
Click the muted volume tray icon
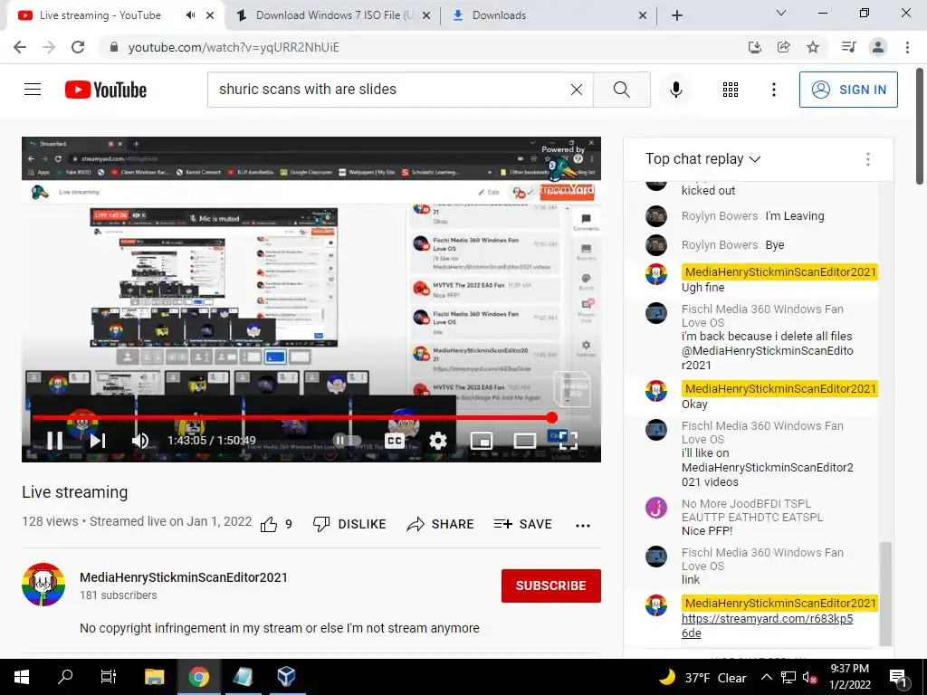pyautogui.click(x=810, y=678)
